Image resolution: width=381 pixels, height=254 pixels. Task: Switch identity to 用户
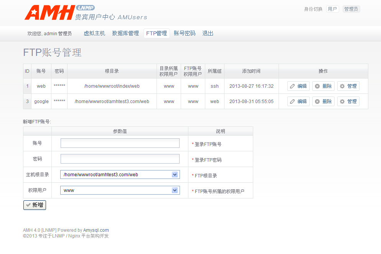pos(332,9)
